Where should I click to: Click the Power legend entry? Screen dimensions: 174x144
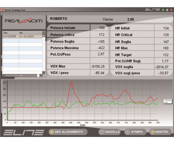coord(168,100)
